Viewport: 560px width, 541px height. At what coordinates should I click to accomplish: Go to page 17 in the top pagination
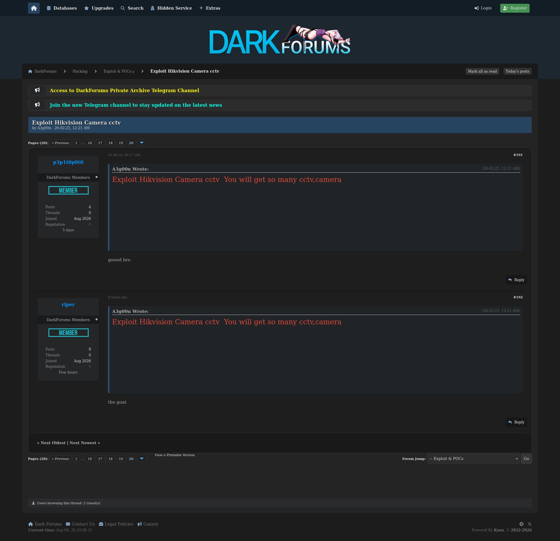(x=100, y=143)
